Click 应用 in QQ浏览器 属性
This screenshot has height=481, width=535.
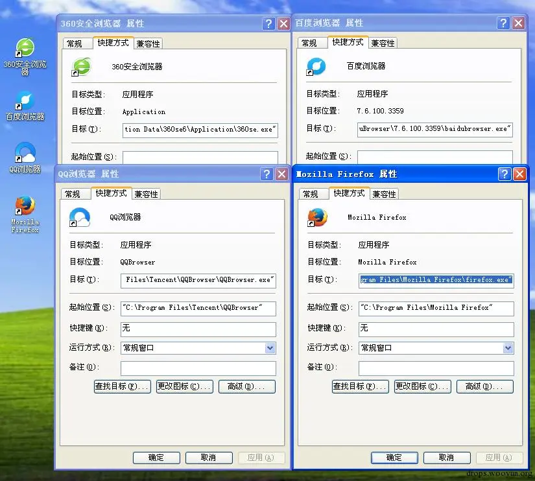pos(261,458)
